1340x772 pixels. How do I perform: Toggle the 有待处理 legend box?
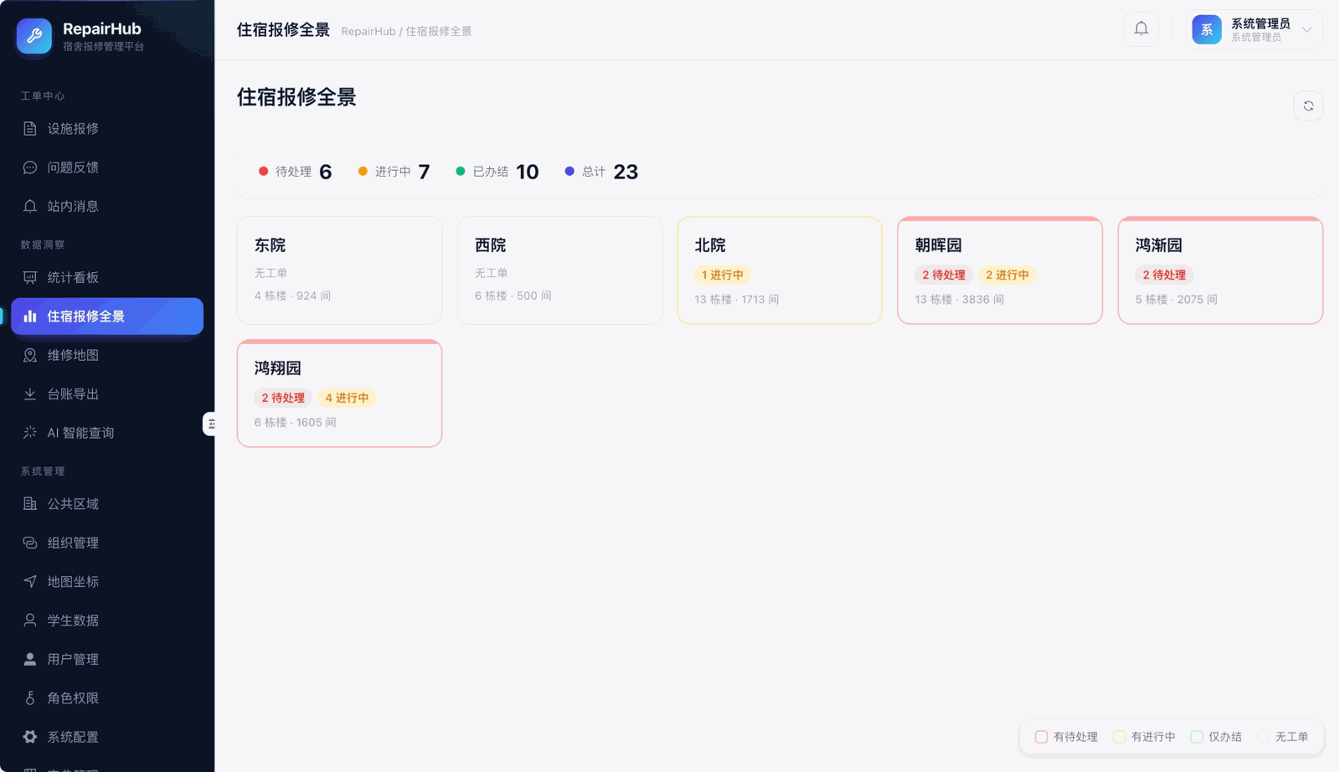click(1041, 737)
